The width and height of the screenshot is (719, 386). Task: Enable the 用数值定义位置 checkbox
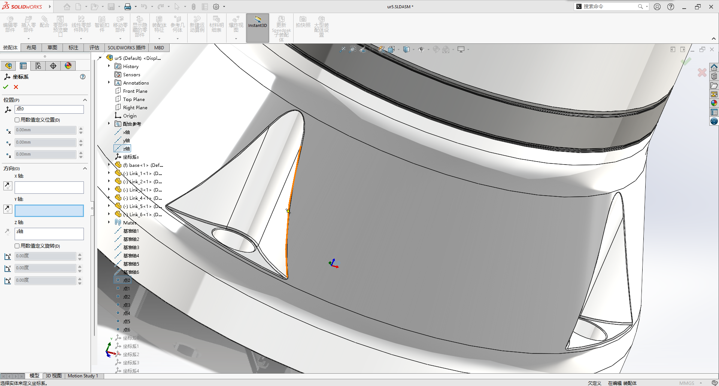click(17, 120)
